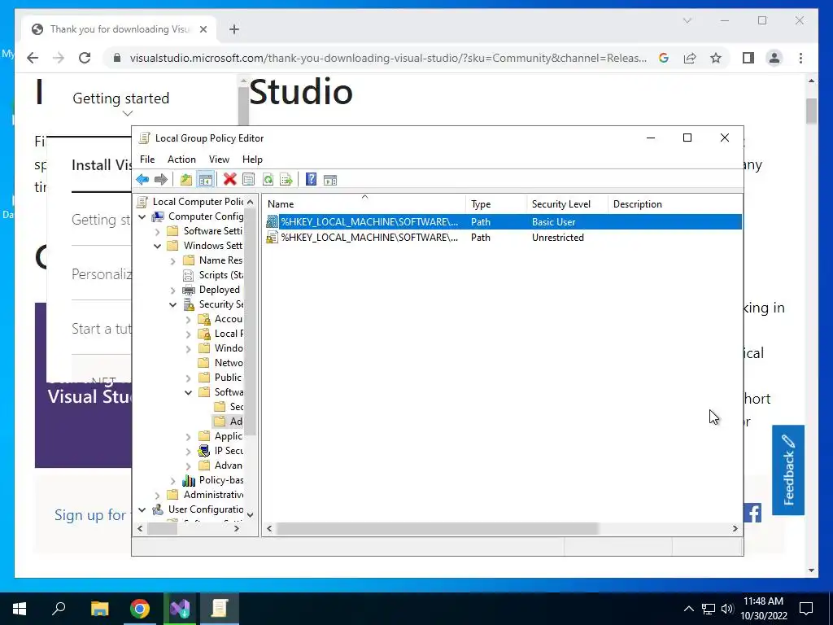Go up one level with folder icon
The image size is (833, 625).
[x=186, y=180]
